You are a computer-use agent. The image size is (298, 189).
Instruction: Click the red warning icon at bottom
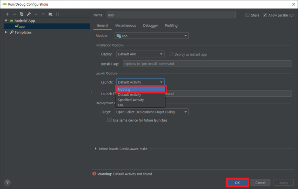tap(94, 174)
